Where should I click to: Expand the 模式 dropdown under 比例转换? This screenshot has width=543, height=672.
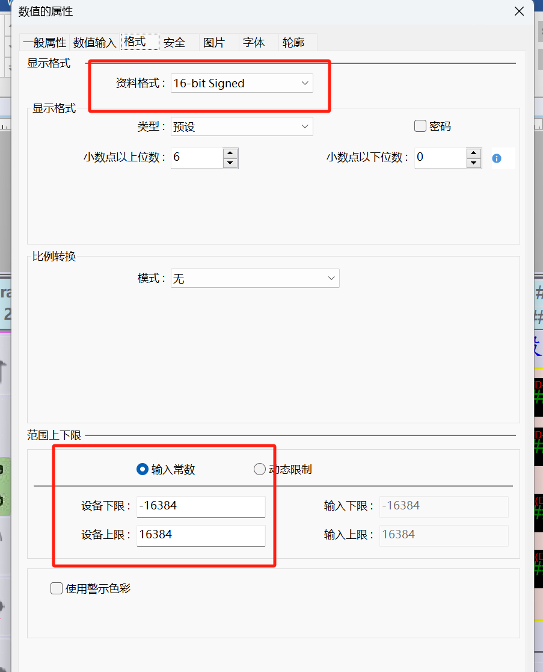[254, 278]
